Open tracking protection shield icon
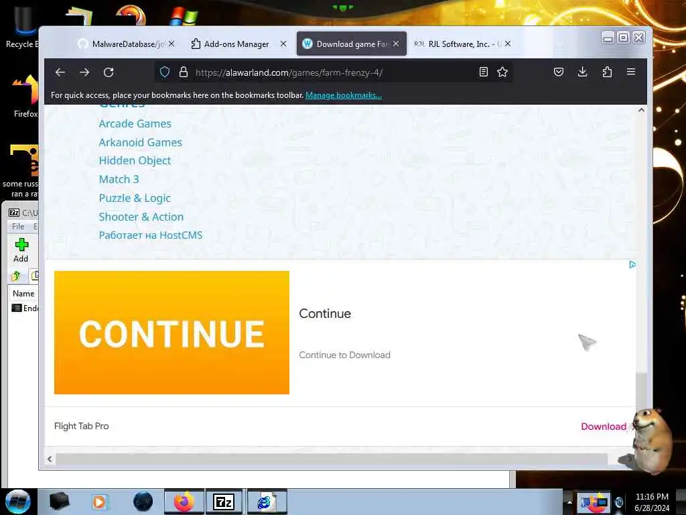Image resolution: width=686 pixels, height=515 pixels. [165, 72]
